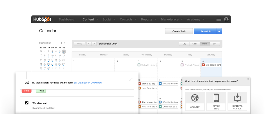The image size is (265, 114).
Task: Click the HubSpot logo
Action: (42, 19)
